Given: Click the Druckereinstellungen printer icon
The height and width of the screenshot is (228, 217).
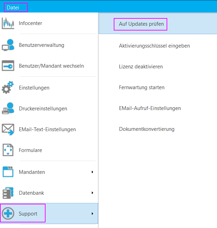Looking at the screenshot, I should 8,109.
